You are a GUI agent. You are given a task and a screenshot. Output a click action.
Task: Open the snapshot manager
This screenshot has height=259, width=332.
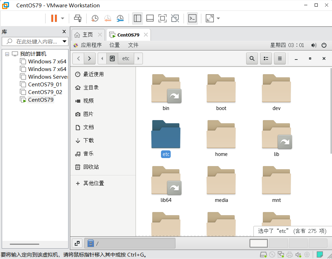[x=120, y=18]
